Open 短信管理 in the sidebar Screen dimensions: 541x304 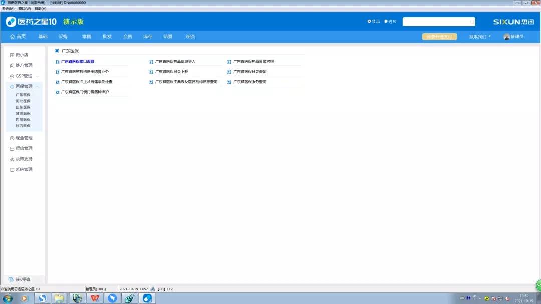click(x=21, y=148)
